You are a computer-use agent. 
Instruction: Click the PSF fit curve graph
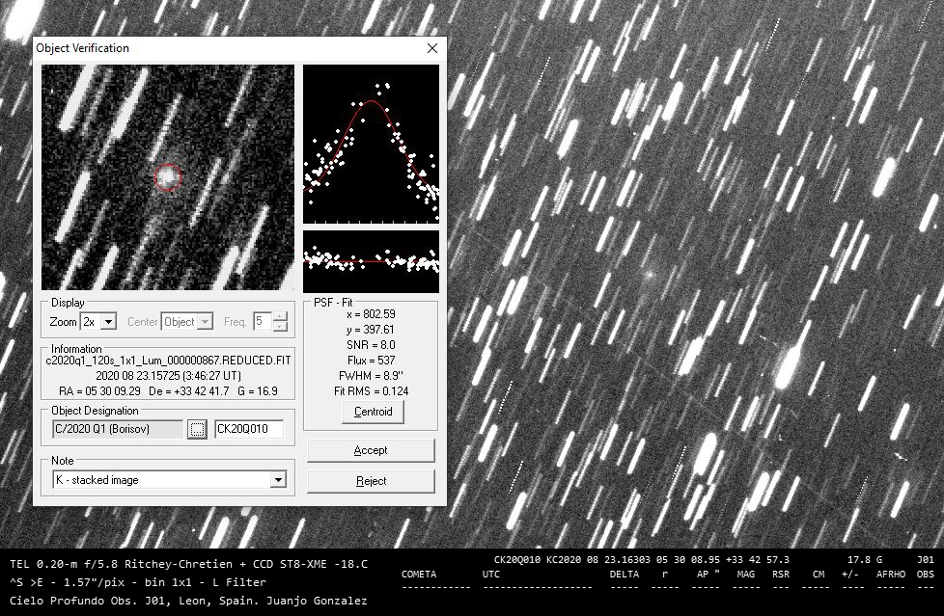[x=371, y=144]
